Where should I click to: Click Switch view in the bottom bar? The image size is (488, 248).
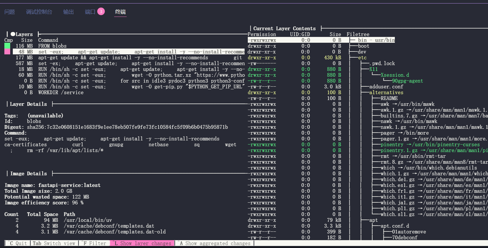(54, 243)
